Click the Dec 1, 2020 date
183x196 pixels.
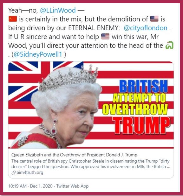41,186
